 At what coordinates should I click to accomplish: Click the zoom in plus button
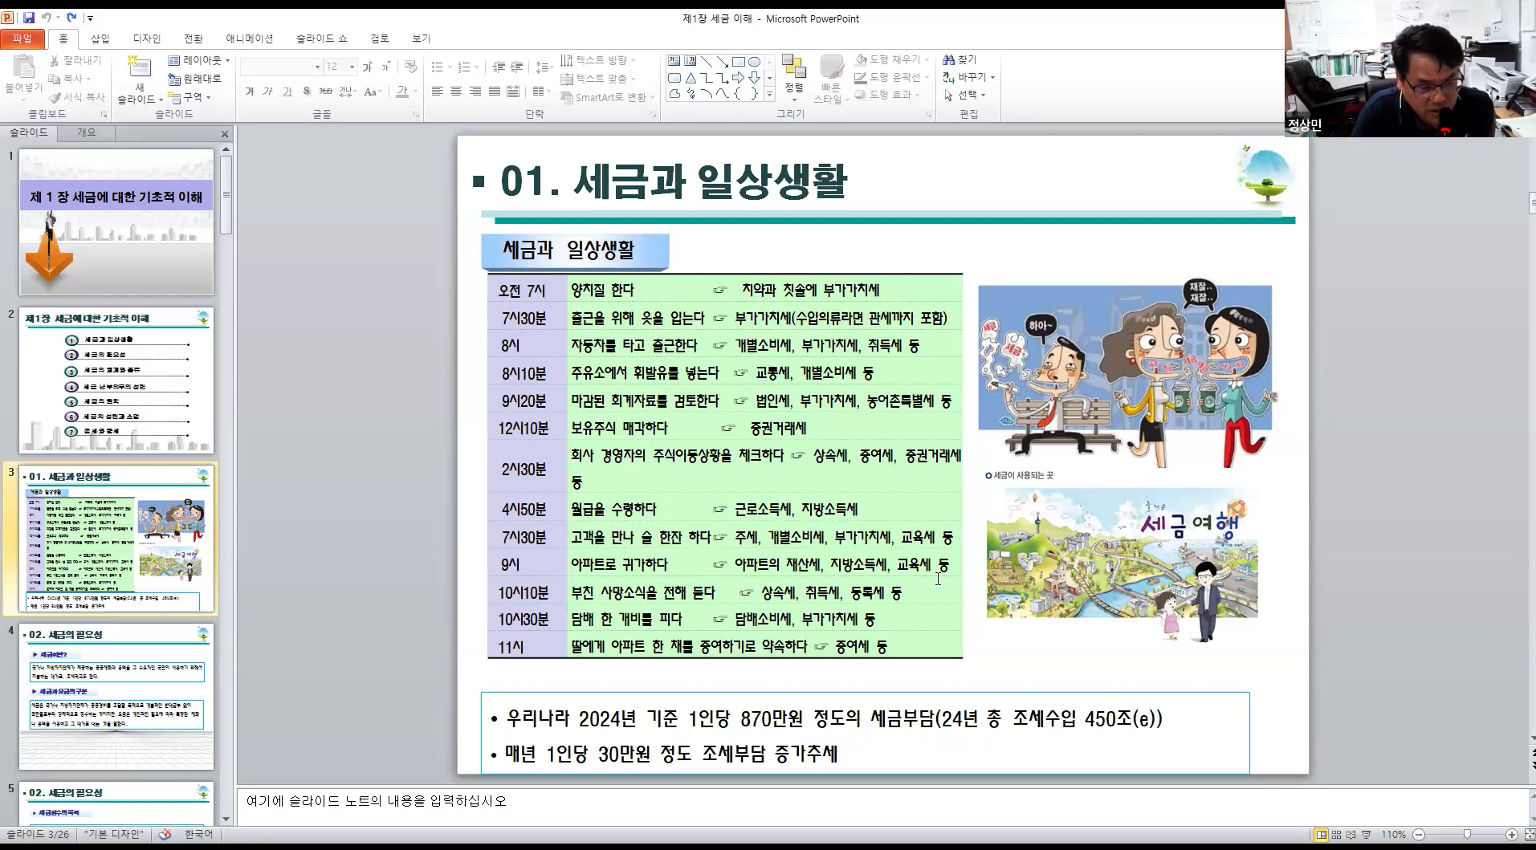click(1511, 835)
